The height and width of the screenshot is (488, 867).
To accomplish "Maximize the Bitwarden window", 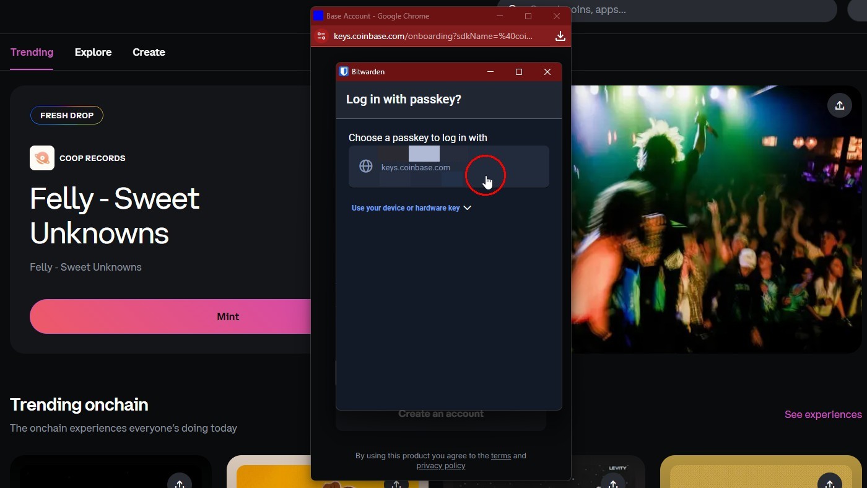I will pos(519,72).
